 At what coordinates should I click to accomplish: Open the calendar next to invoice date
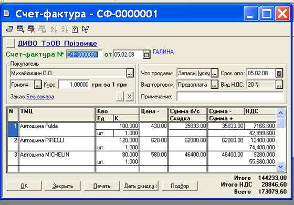(x=146, y=55)
